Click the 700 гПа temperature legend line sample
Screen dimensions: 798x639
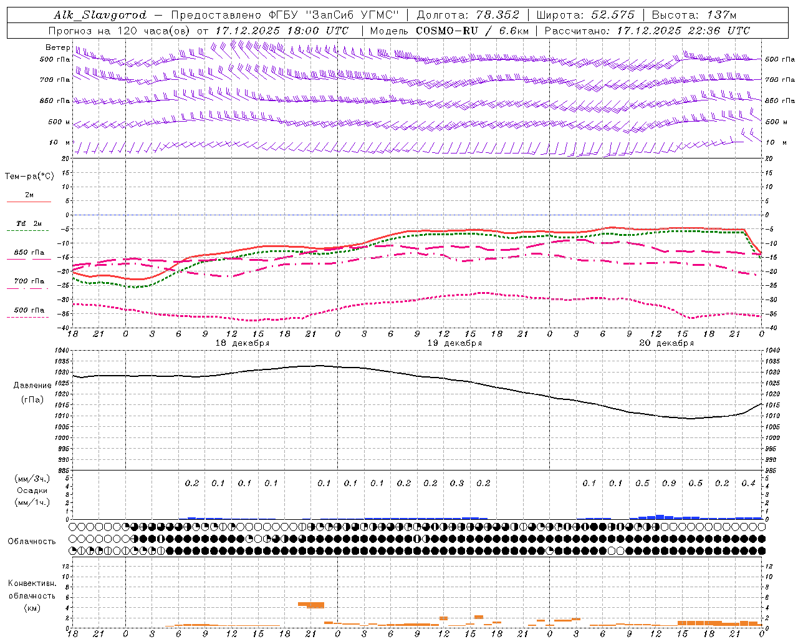28,288
